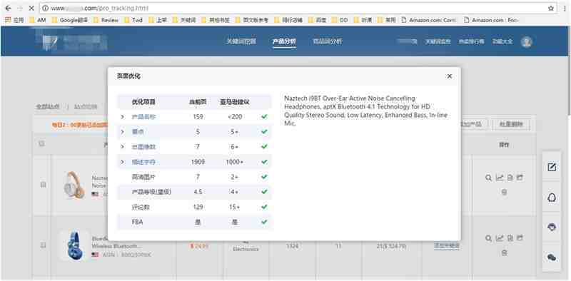The height and width of the screenshot is (281, 571).
Task: Close the 页面优化 dialog
Action: [450, 76]
